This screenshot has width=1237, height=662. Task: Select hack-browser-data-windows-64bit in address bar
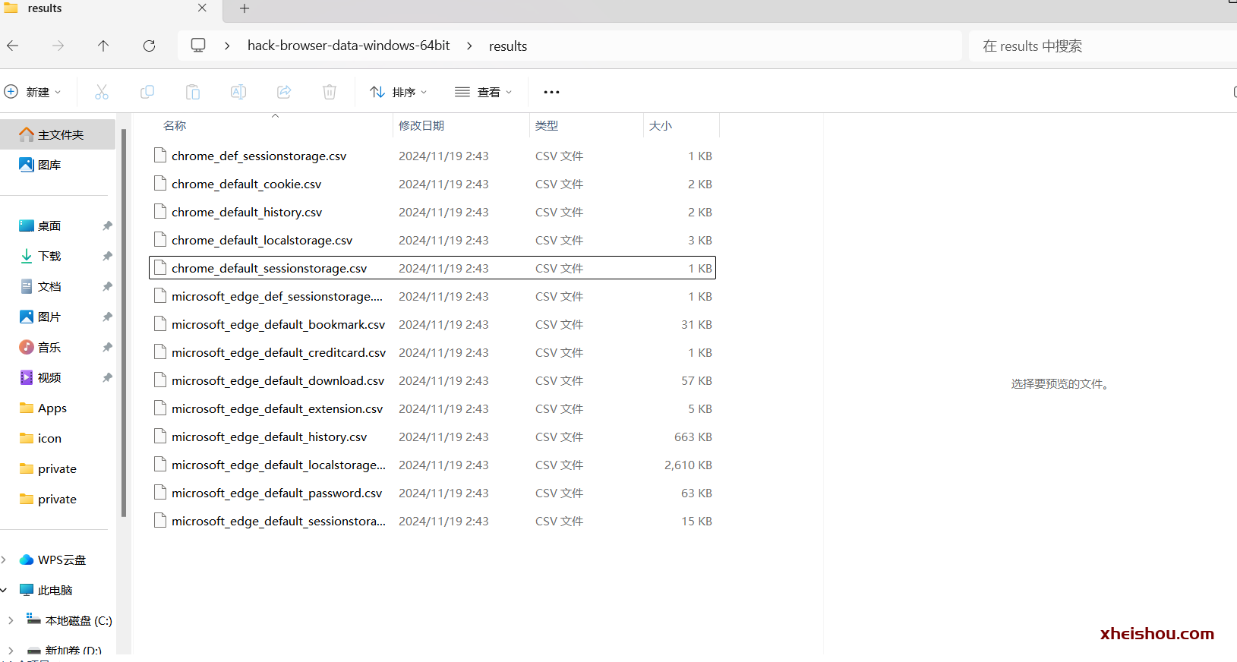(349, 46)
